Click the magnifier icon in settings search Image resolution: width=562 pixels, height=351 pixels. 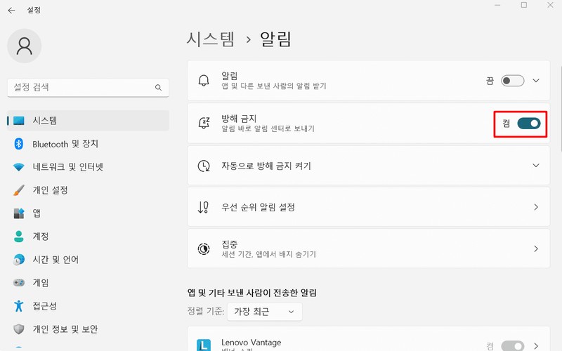pos(158,87)
